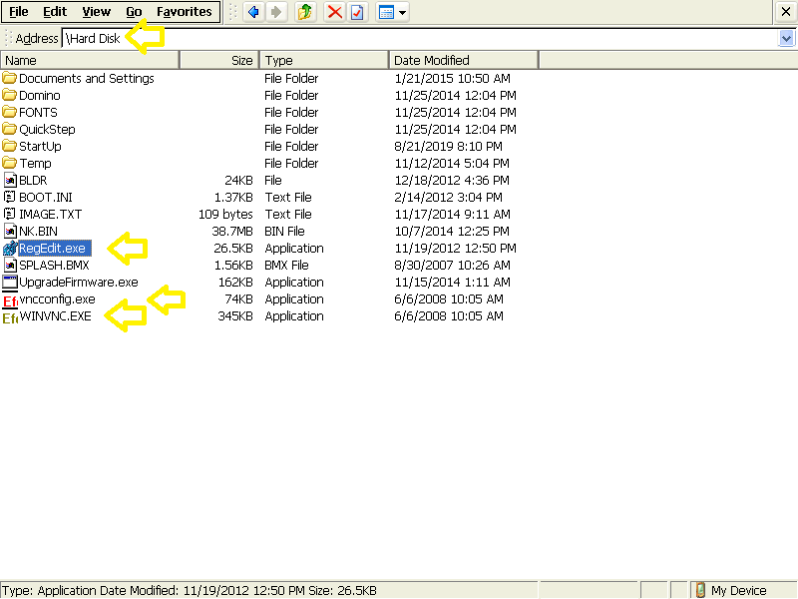Click the My Device status icon

700,590
